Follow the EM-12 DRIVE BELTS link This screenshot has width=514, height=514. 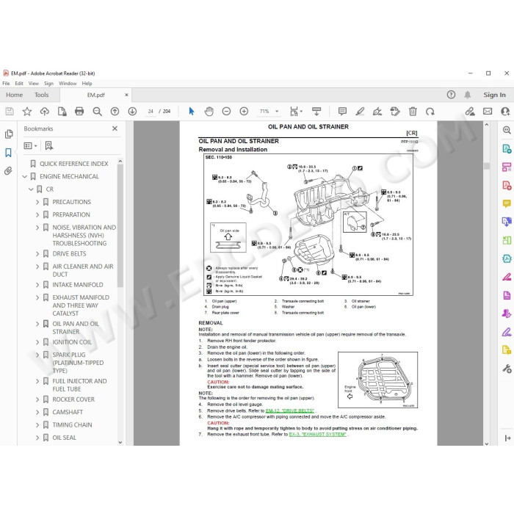(290, 410)
